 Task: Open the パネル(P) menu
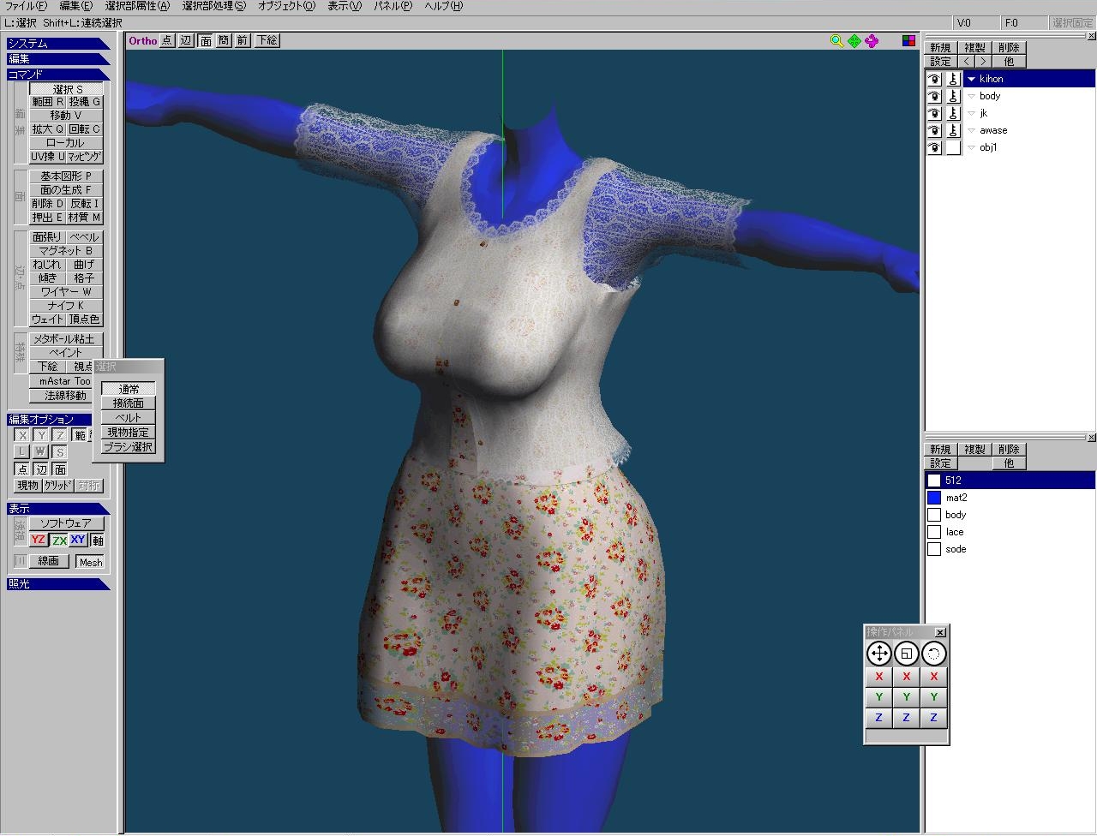coord(393,6)
